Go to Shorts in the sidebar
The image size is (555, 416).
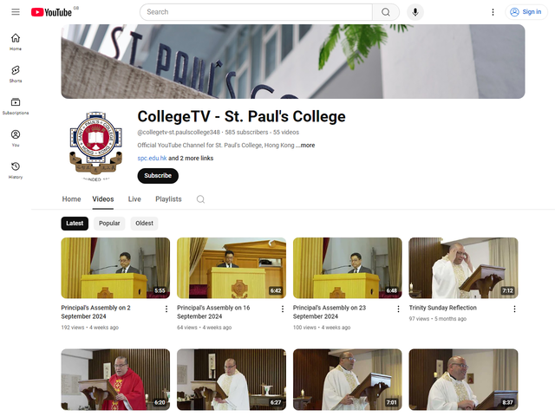pyautogui.click(x=16, y=74)
